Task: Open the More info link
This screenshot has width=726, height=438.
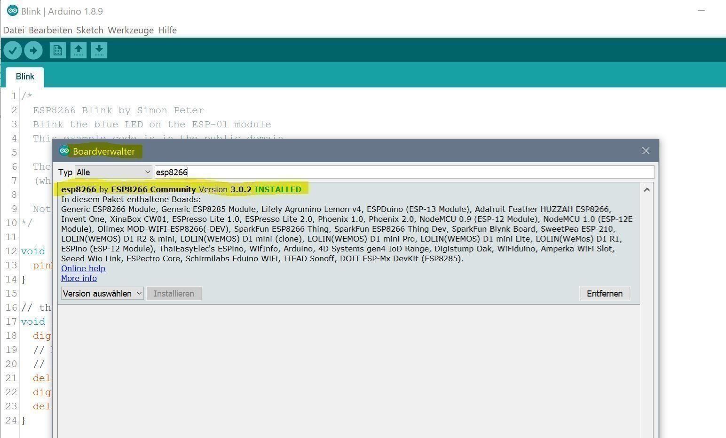Action: coord(79,278)
